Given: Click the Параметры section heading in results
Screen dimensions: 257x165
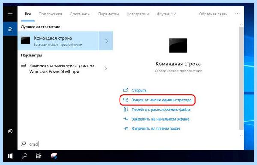Looking at the screenshot, I should pyautogui.click(x=31, y=55).
